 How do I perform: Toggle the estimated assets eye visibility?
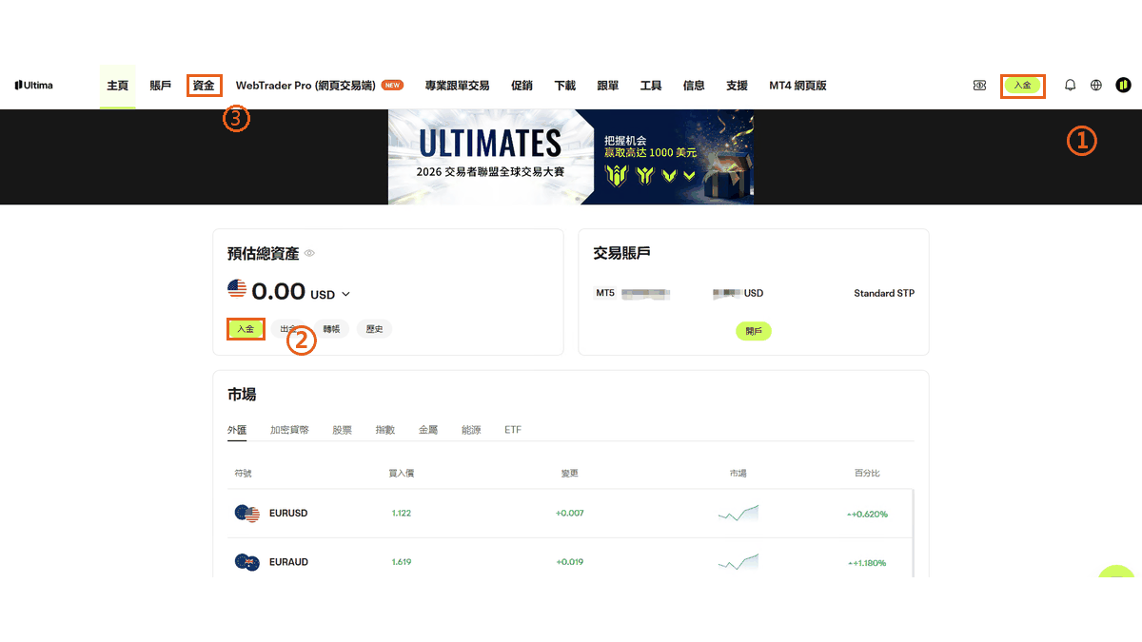[x=309, y=254]
